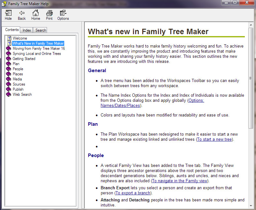This screenshot has height=210, width=256.
Task: Click the Plan section heading in content
Action: coord(93,124)
